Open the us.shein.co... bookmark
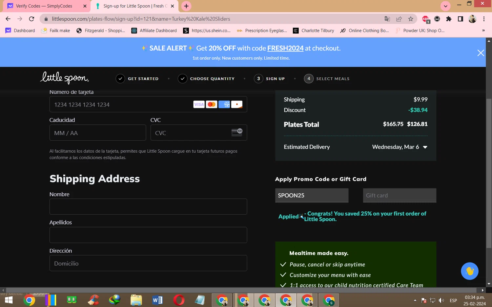Viewport: 492px width, 307px height. click(207, 30)
